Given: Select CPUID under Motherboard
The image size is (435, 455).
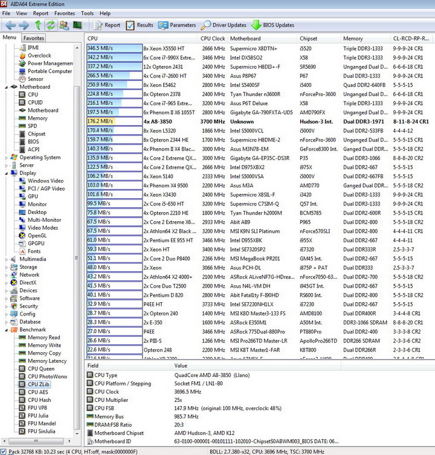Looking at the screenshot, I should click(x=35, y=103).
